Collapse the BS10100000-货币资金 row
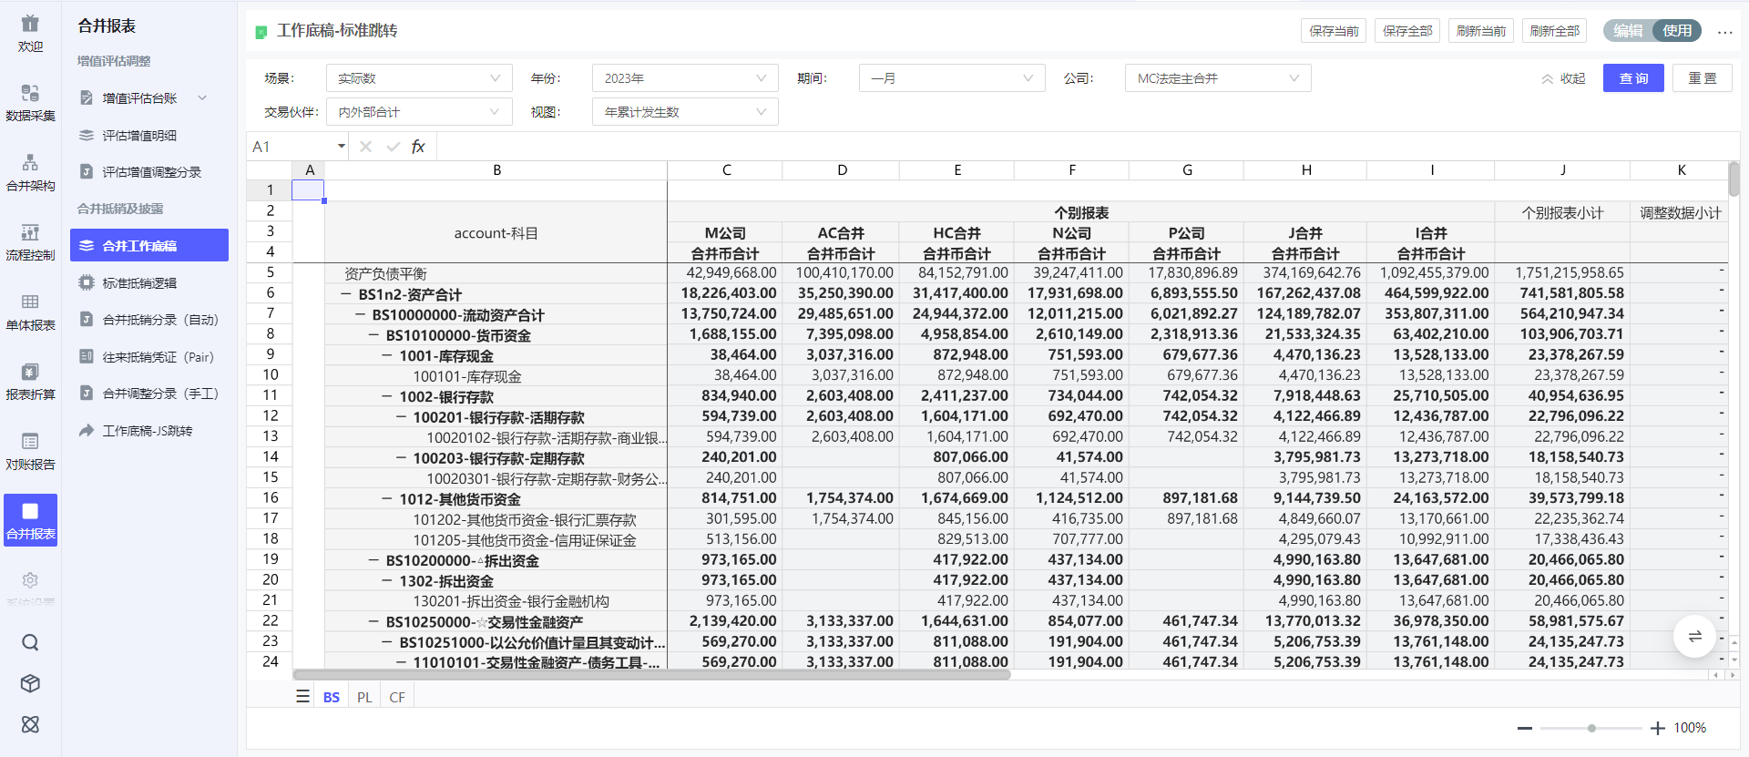This screenshot has height=757, width=1749. pos(373,335)
